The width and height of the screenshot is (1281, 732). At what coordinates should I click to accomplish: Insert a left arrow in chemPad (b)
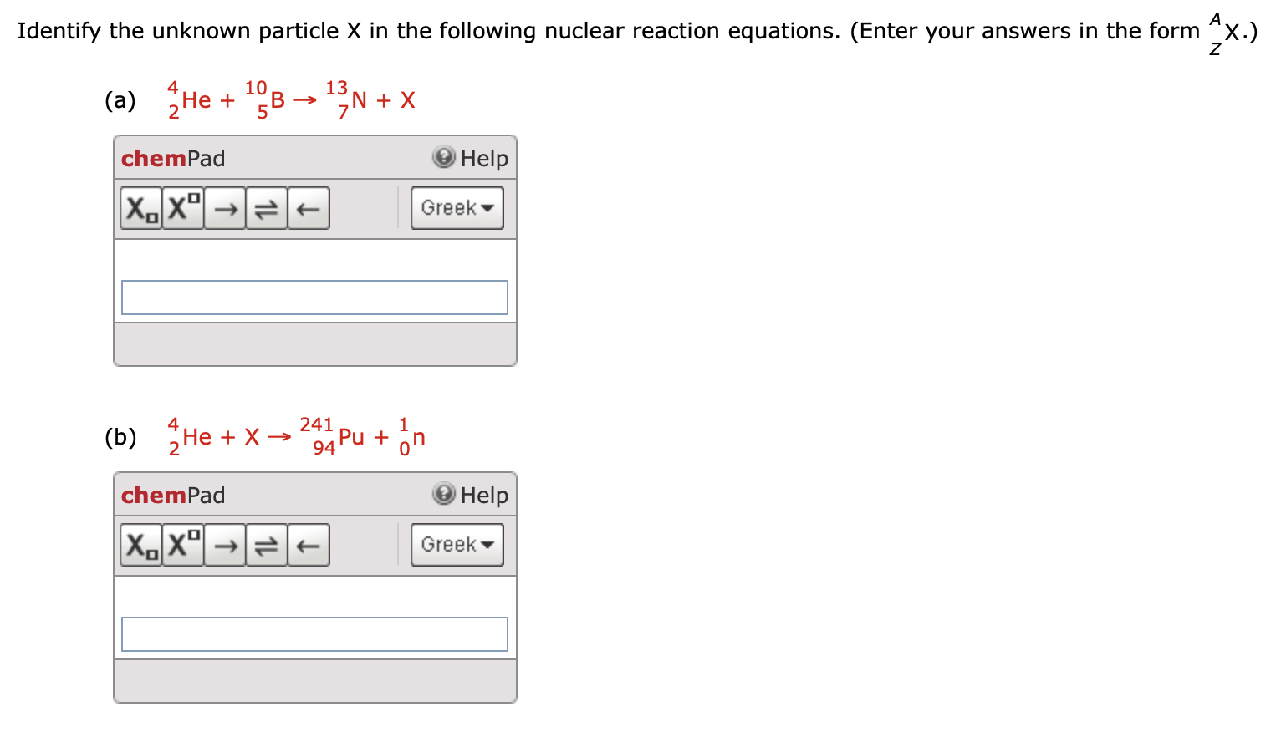308,545
